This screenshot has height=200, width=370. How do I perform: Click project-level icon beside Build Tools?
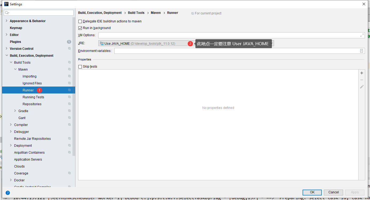[70, 62]
